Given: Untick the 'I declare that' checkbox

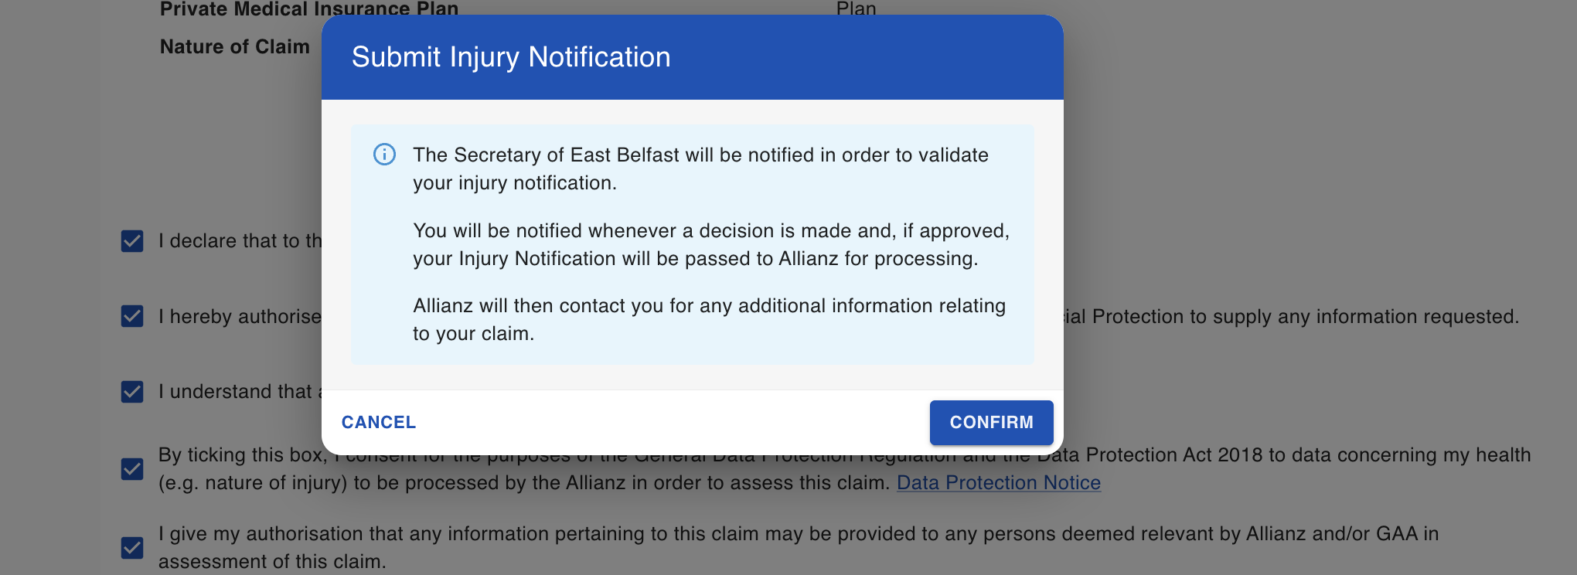Looking at the screenshot, I should (x=132, y=241).
